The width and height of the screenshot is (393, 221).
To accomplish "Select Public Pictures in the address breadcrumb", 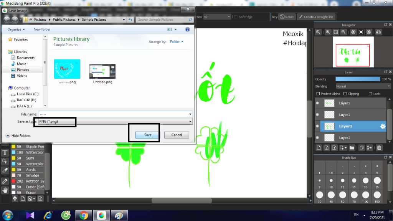I will [64, 20].
